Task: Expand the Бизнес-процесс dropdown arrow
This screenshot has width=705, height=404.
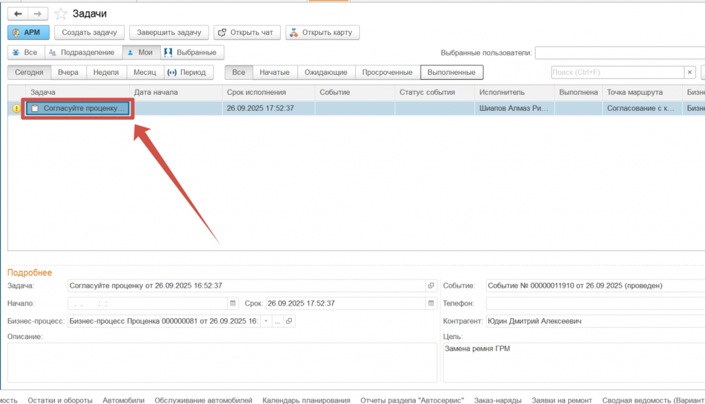Action: 266,321
